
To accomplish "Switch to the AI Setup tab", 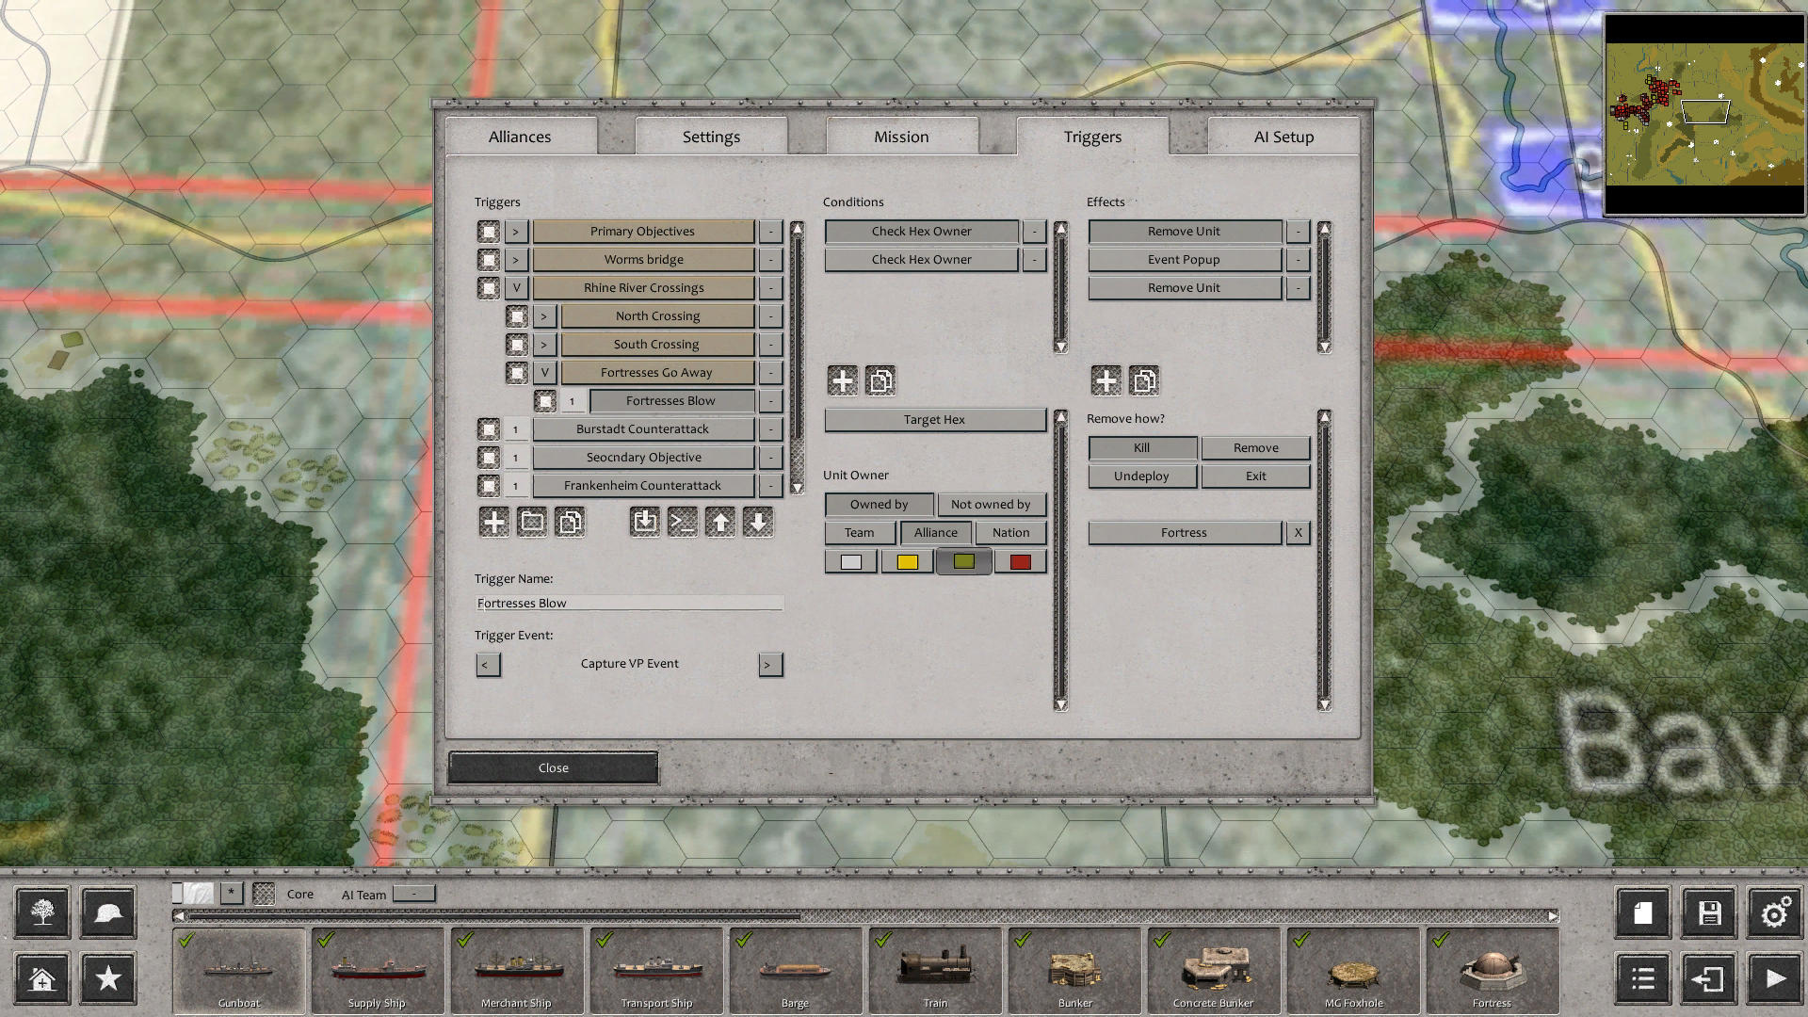I will [1283, 137].
